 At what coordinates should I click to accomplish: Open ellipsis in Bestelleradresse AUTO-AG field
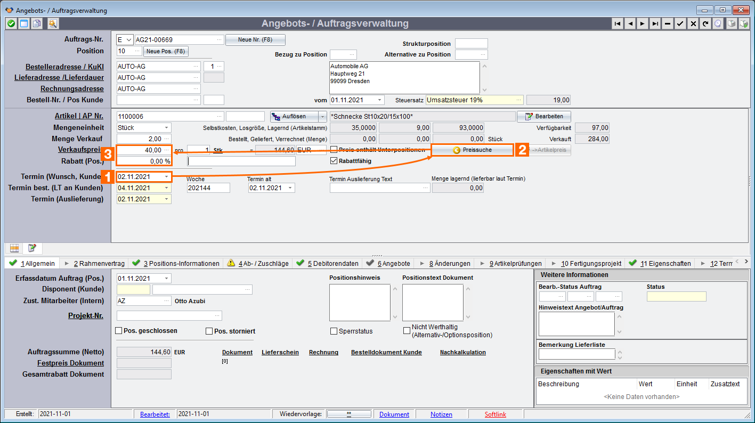click(197, 66)
